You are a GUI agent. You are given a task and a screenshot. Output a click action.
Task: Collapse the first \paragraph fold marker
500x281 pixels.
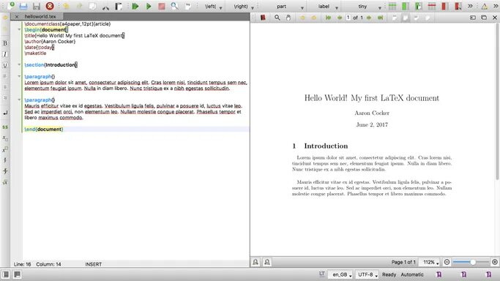click(19, 76)
